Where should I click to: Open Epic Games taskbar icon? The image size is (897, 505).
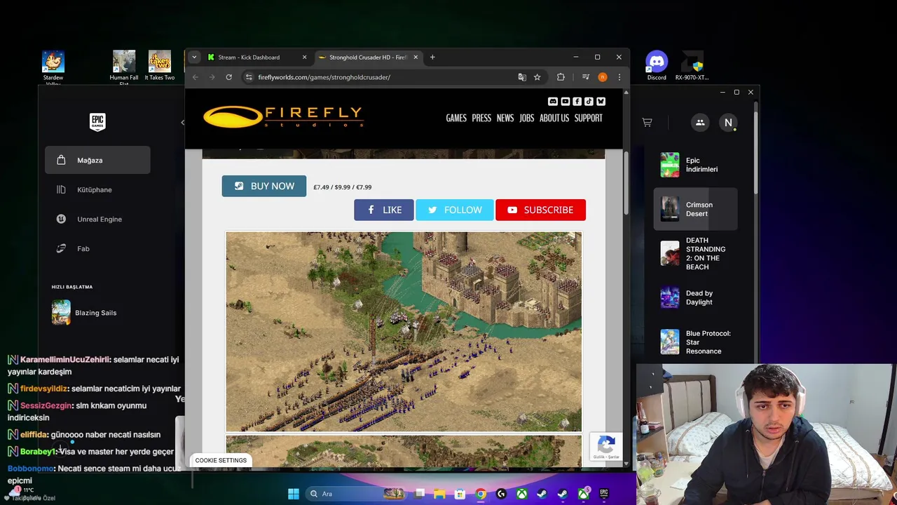coord(603,494)
